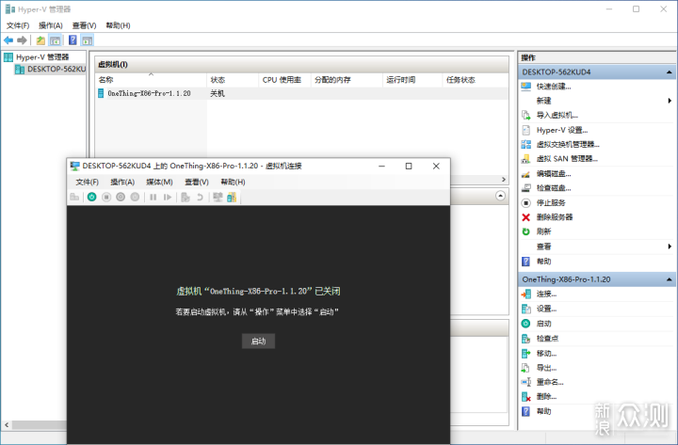Screen dimensions: 678x445
Task: Click Enhanced Session icon in VM connection toolbar
Action: (x=232, y=197)
